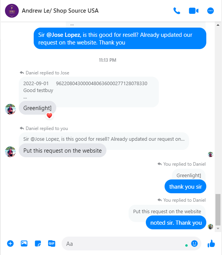The width and height of the screenshot is (222, 255).
Task: Click the scrollbar down arrow
Action: (218, 228)
